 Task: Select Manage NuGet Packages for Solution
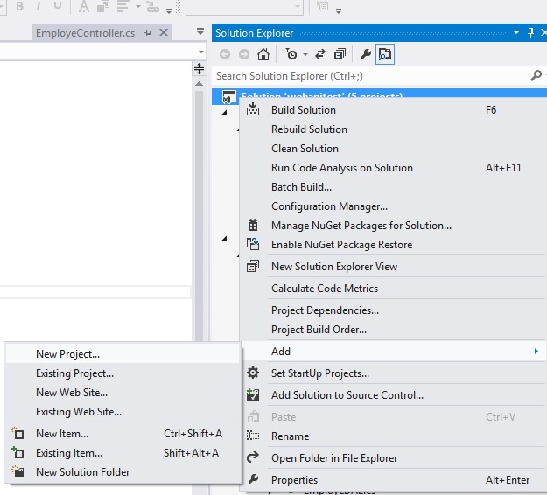tap(394, 225)
